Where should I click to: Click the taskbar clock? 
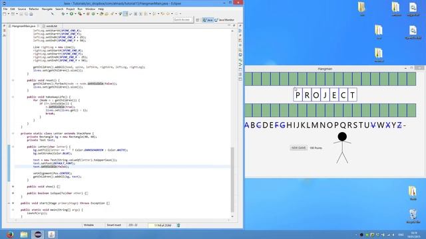coord(414,234)
